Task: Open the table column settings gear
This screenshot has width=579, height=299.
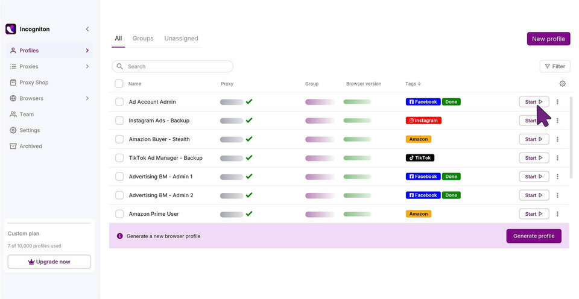Action: click(562, 84)
